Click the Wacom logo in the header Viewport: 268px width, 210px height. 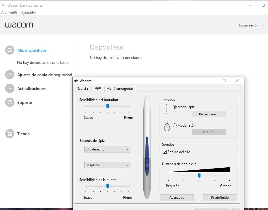click(x=19, y=25)
